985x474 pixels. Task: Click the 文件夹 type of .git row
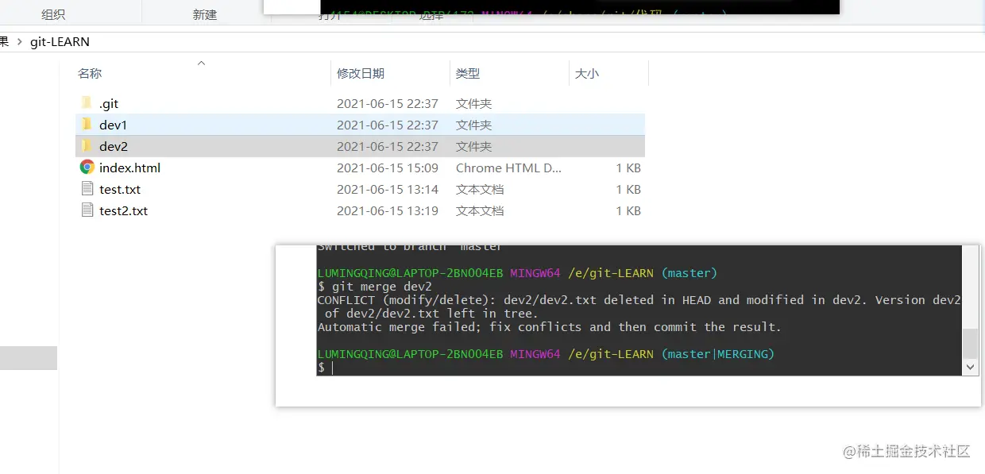[474, 103]
